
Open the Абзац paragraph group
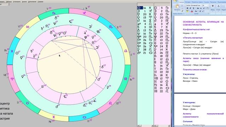click(213, 8)
